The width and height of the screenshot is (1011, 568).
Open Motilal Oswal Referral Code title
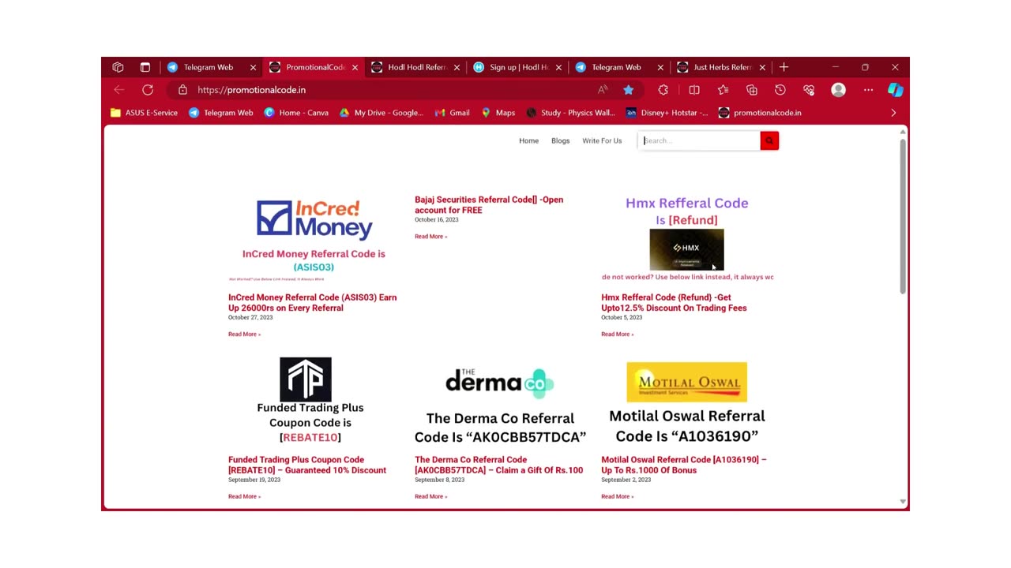[684, 465]
